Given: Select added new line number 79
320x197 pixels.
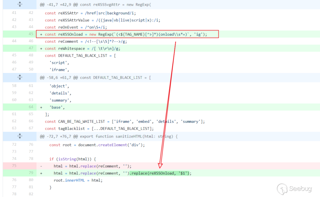Looking at the screenshot, I should (x=31, y=173).
